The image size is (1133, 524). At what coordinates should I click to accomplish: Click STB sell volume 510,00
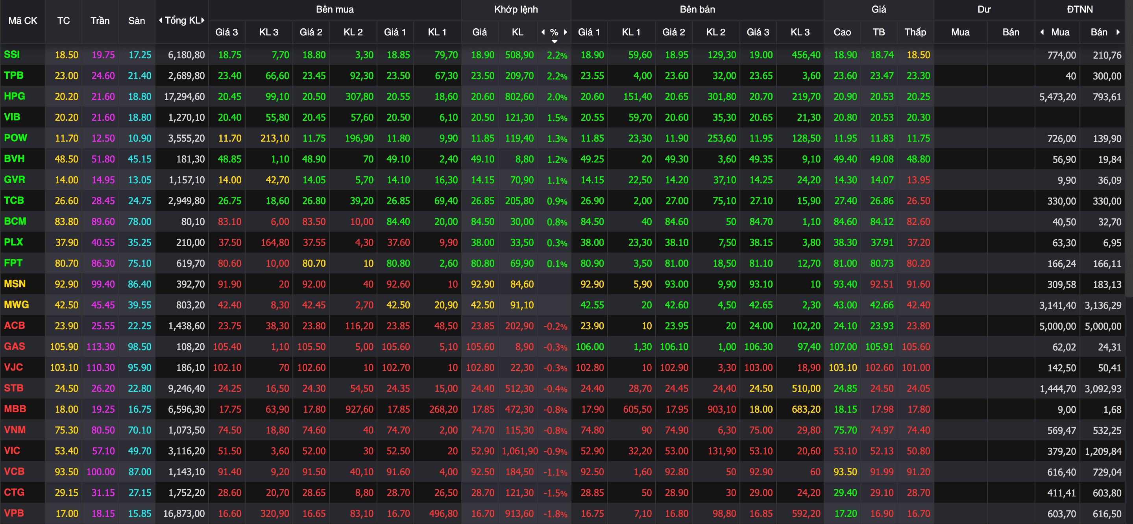click(x=806, y=389)
